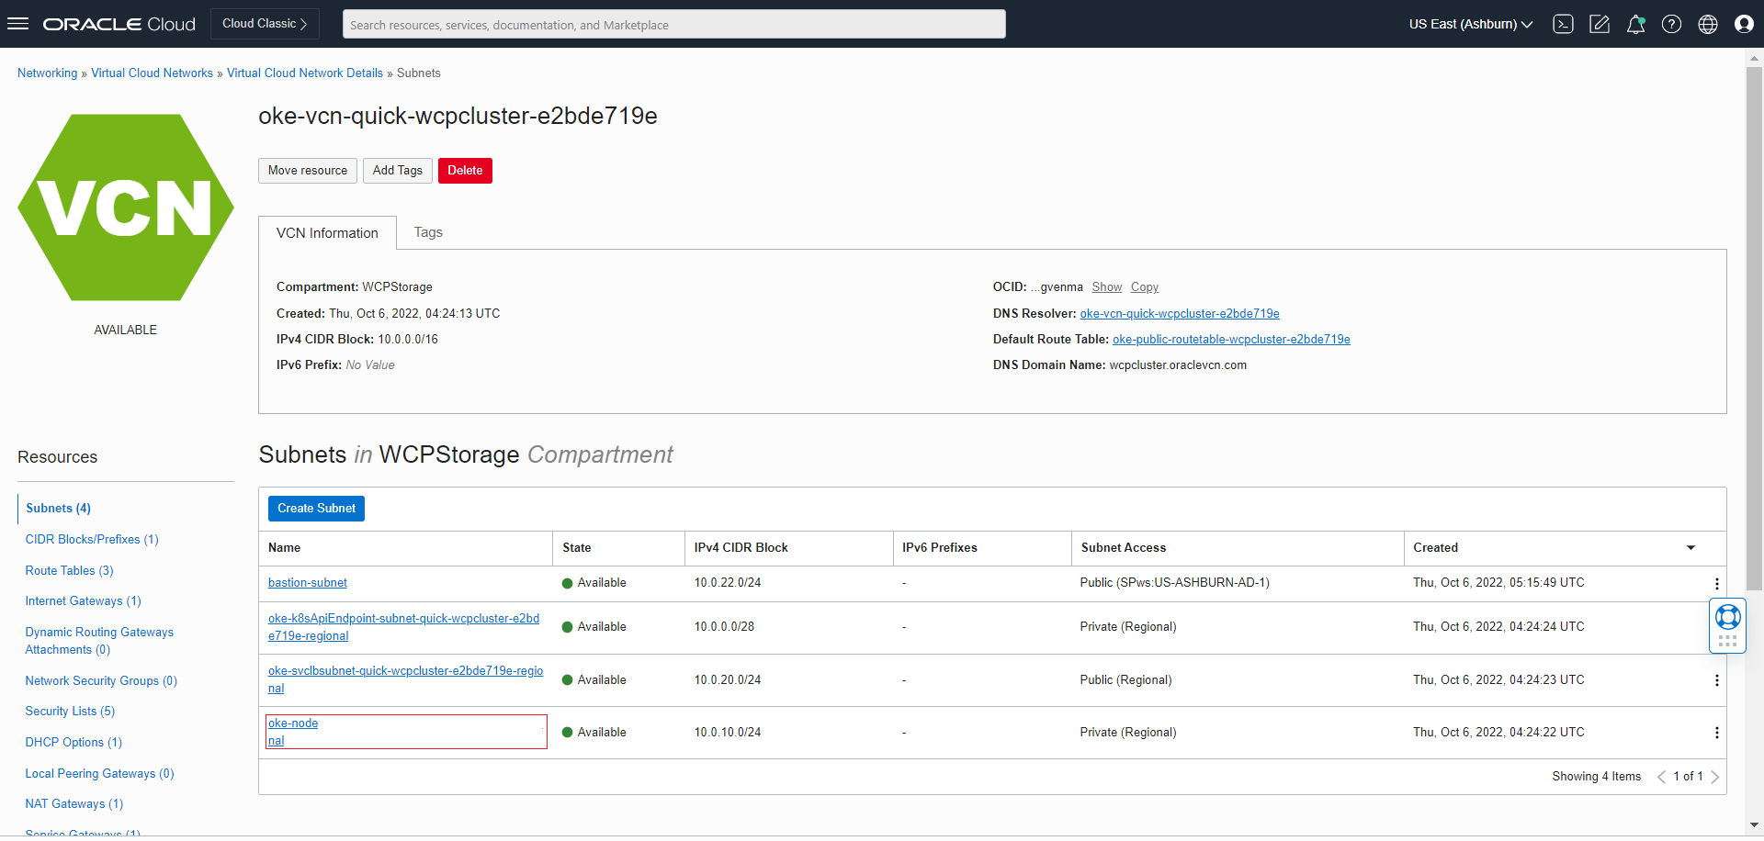
Task: Open Dynamic Routing Gateways Attachments (0)
Action: coord(99,641)
